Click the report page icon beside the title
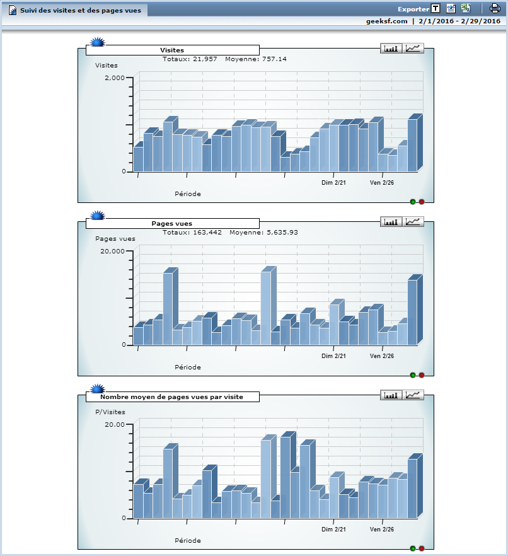The height and width of the screenshot is (556, 508). tap(13, 10)
